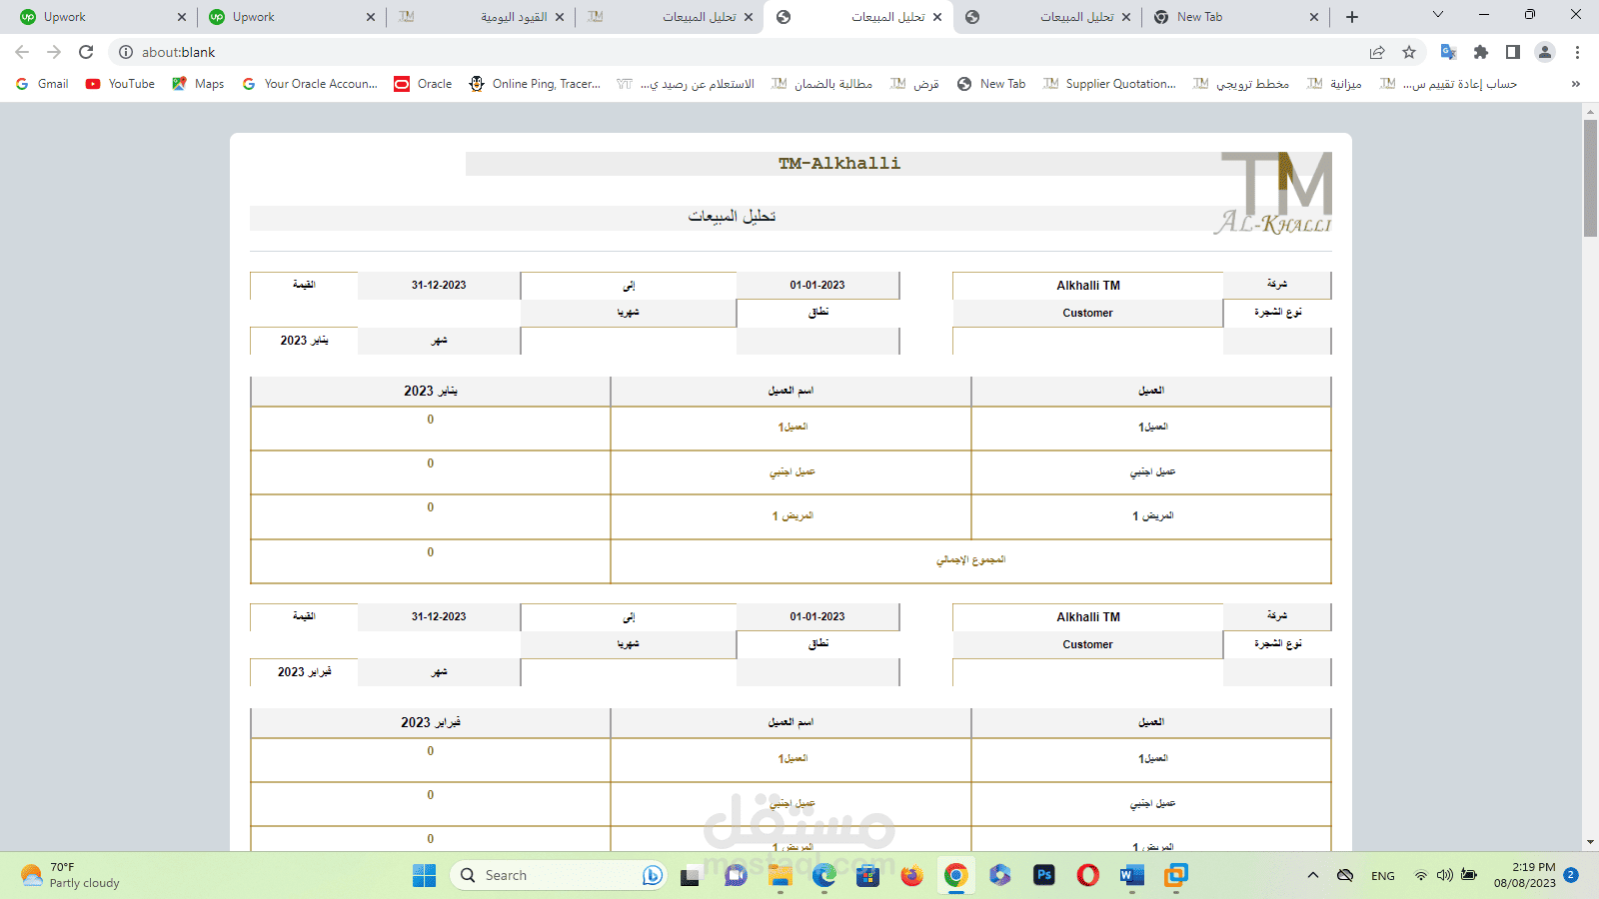Switch input language via ENG indicator
The image size is (1599, 899).
coord(1383,876)
